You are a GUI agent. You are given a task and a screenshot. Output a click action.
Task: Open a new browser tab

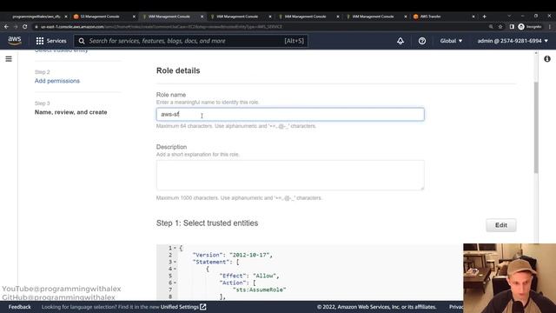click(x=485, y=17)
